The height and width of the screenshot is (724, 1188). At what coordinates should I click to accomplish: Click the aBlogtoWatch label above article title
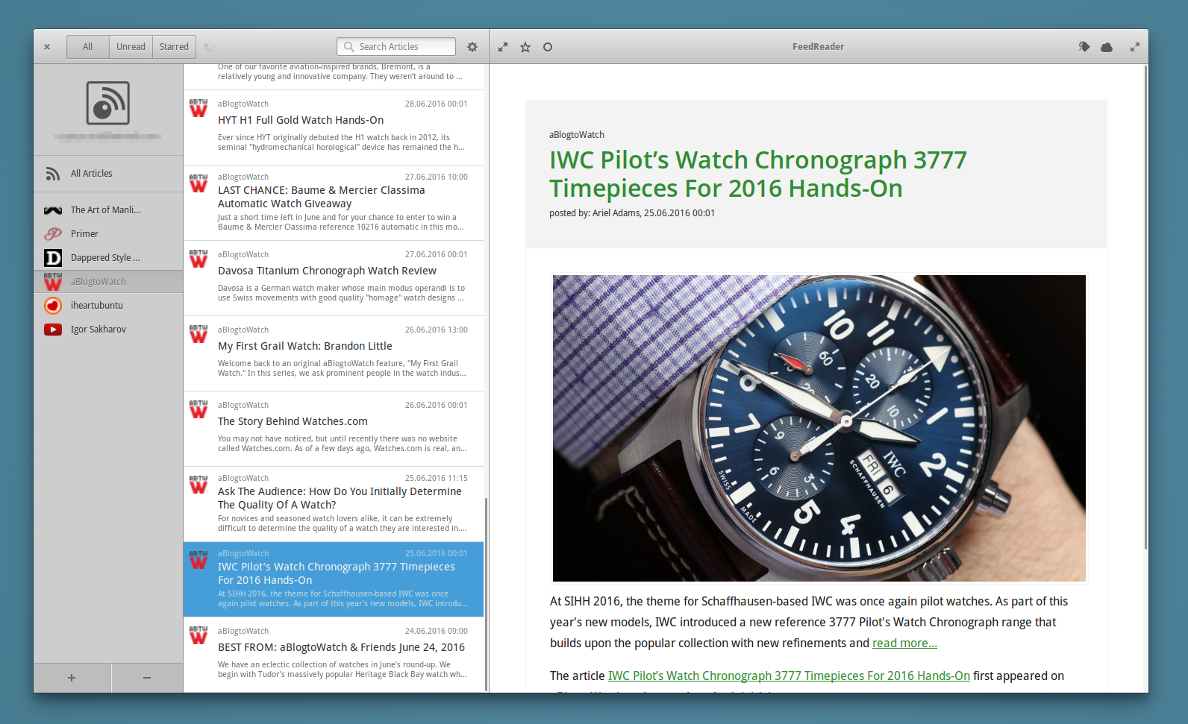[x=577, y=135]
